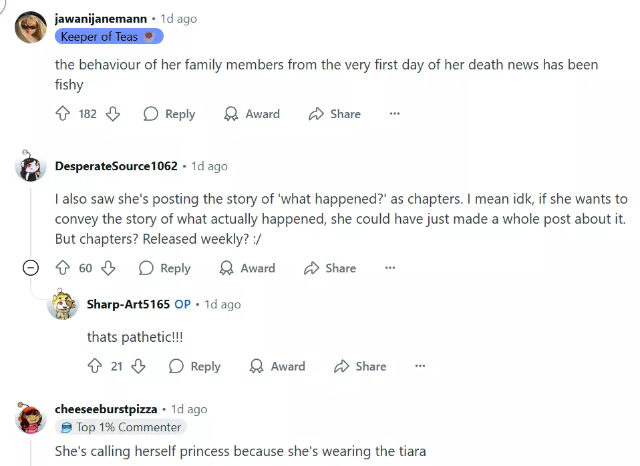Share the 'thats pathetic!!!' reply

pyautogui.click(x=360, y=367)
